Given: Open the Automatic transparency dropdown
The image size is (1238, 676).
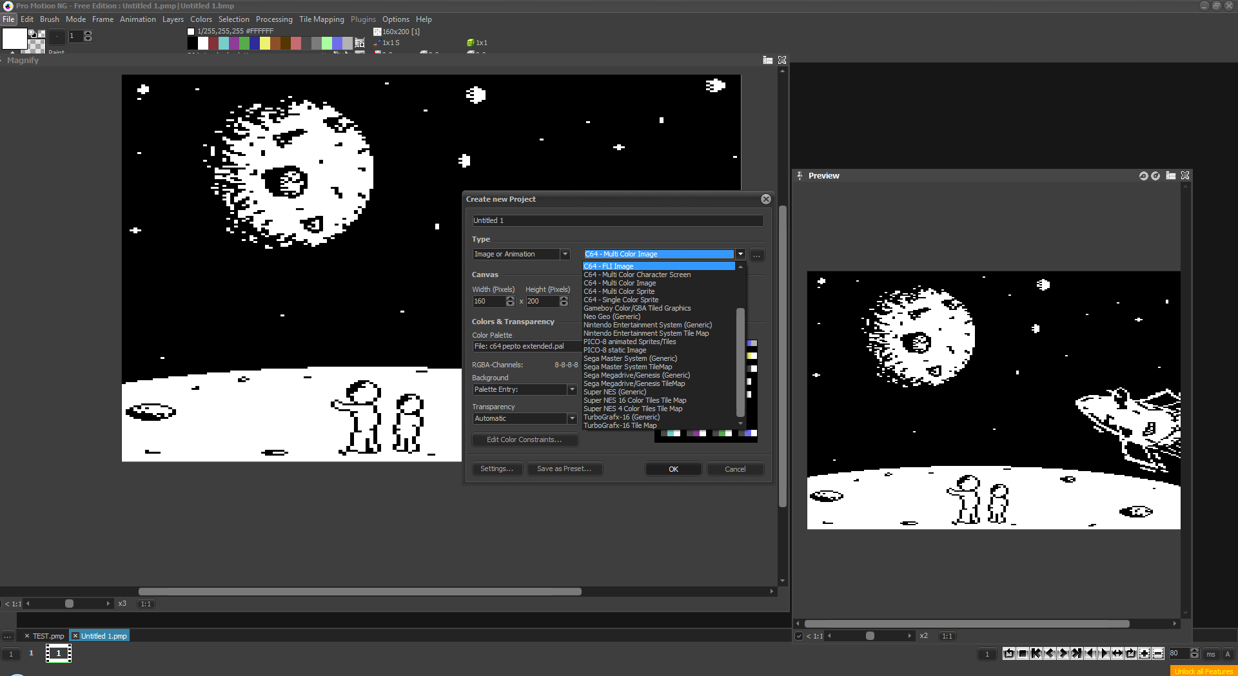Looking at the screenshot, I should [x=525, y=419].
